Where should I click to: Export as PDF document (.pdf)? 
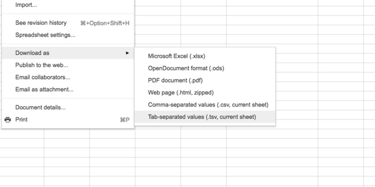[175, 80]
